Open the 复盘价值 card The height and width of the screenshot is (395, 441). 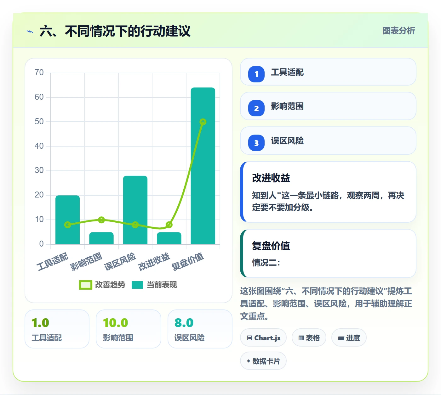(x=328, y=253)
